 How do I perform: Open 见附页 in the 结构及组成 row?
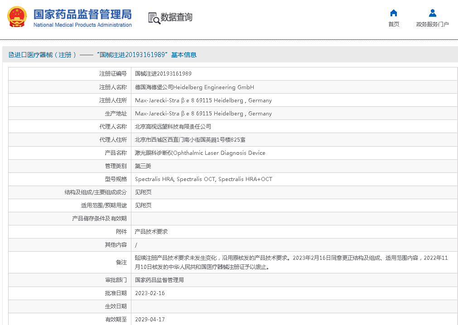point(143,192)
